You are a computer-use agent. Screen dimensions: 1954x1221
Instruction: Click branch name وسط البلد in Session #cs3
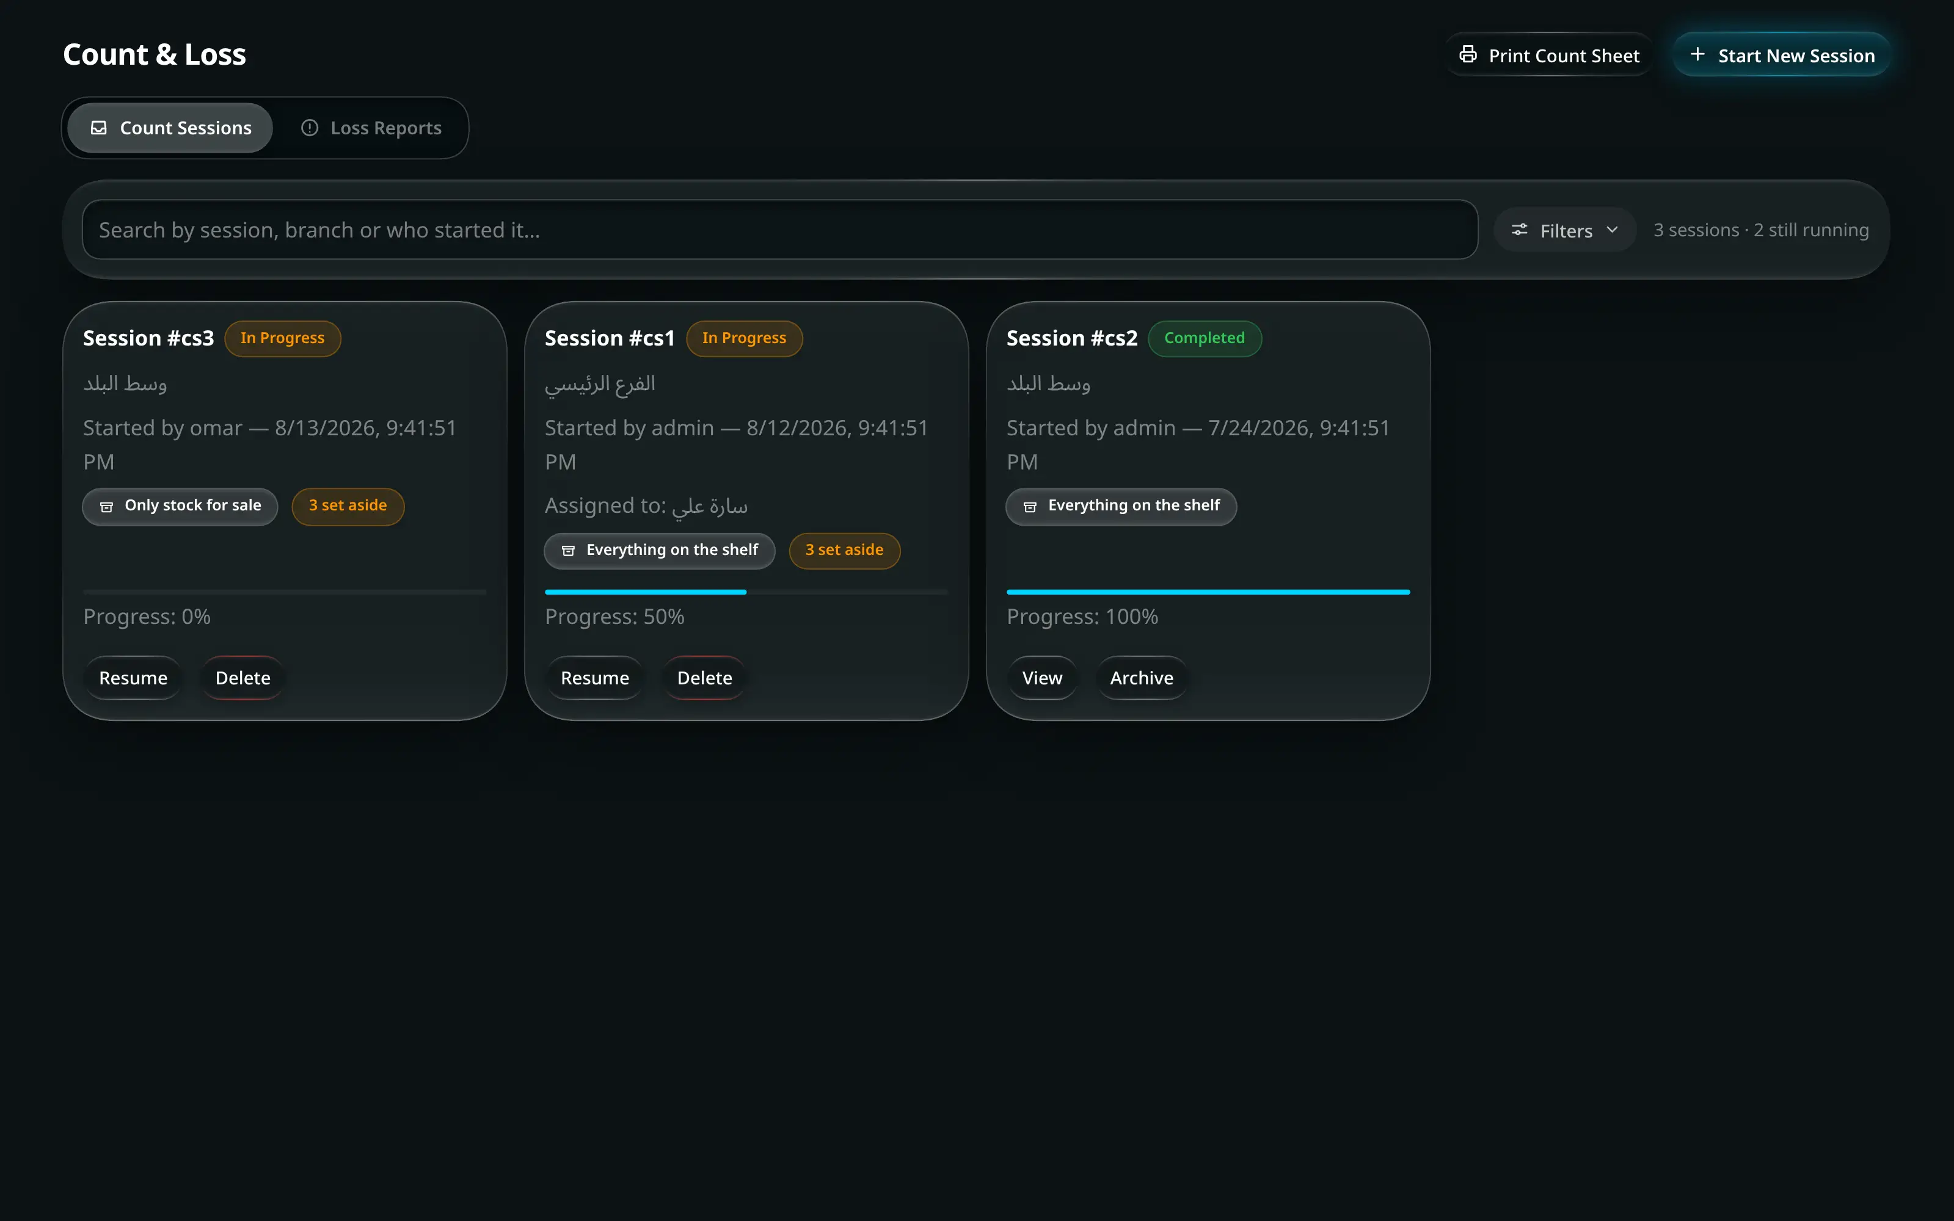tap(125, 385)
